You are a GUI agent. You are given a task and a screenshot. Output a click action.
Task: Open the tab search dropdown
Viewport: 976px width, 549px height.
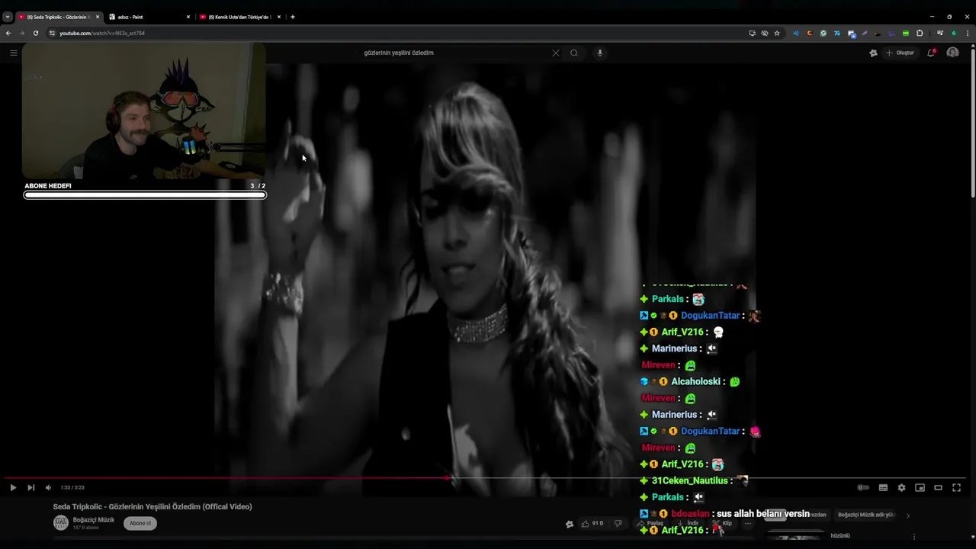8,17
